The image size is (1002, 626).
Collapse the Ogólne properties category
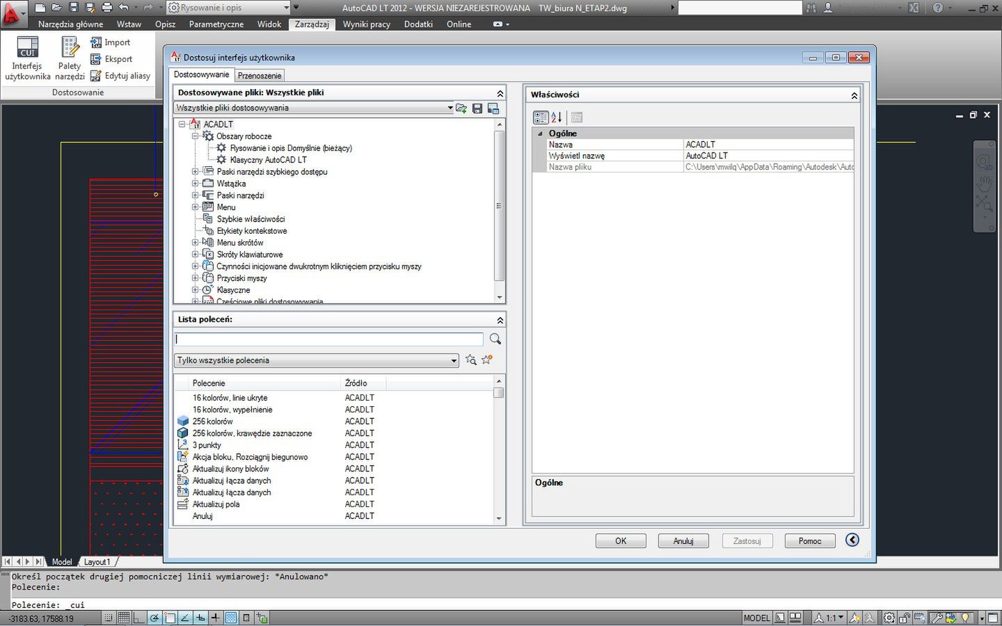tap(541, 134)
